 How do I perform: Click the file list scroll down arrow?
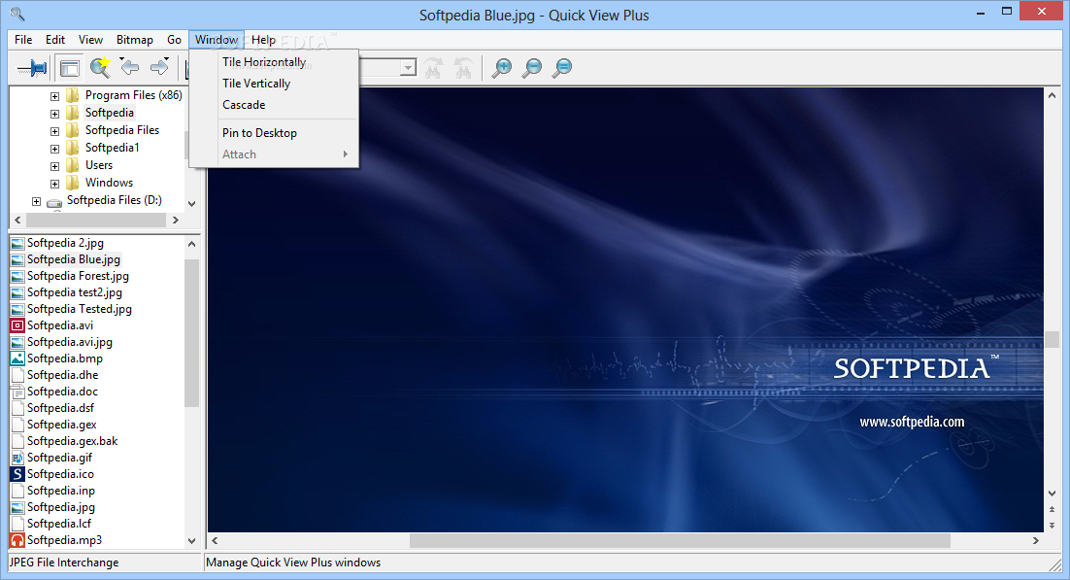[191, 541]
